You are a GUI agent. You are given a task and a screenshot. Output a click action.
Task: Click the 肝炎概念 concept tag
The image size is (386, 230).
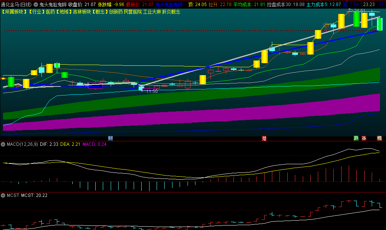click(171, 12)
